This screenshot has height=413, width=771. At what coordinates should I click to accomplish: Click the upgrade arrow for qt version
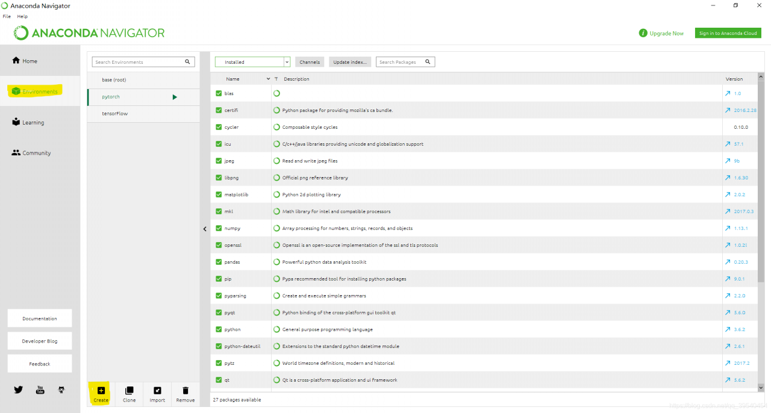[x=728, y=380]
